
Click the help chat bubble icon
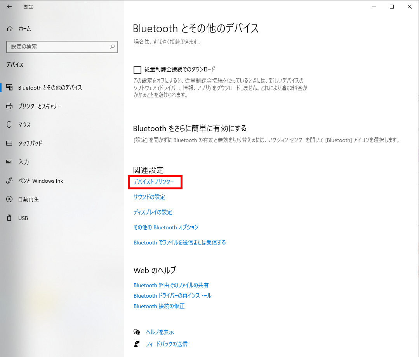tap(137, 332)
